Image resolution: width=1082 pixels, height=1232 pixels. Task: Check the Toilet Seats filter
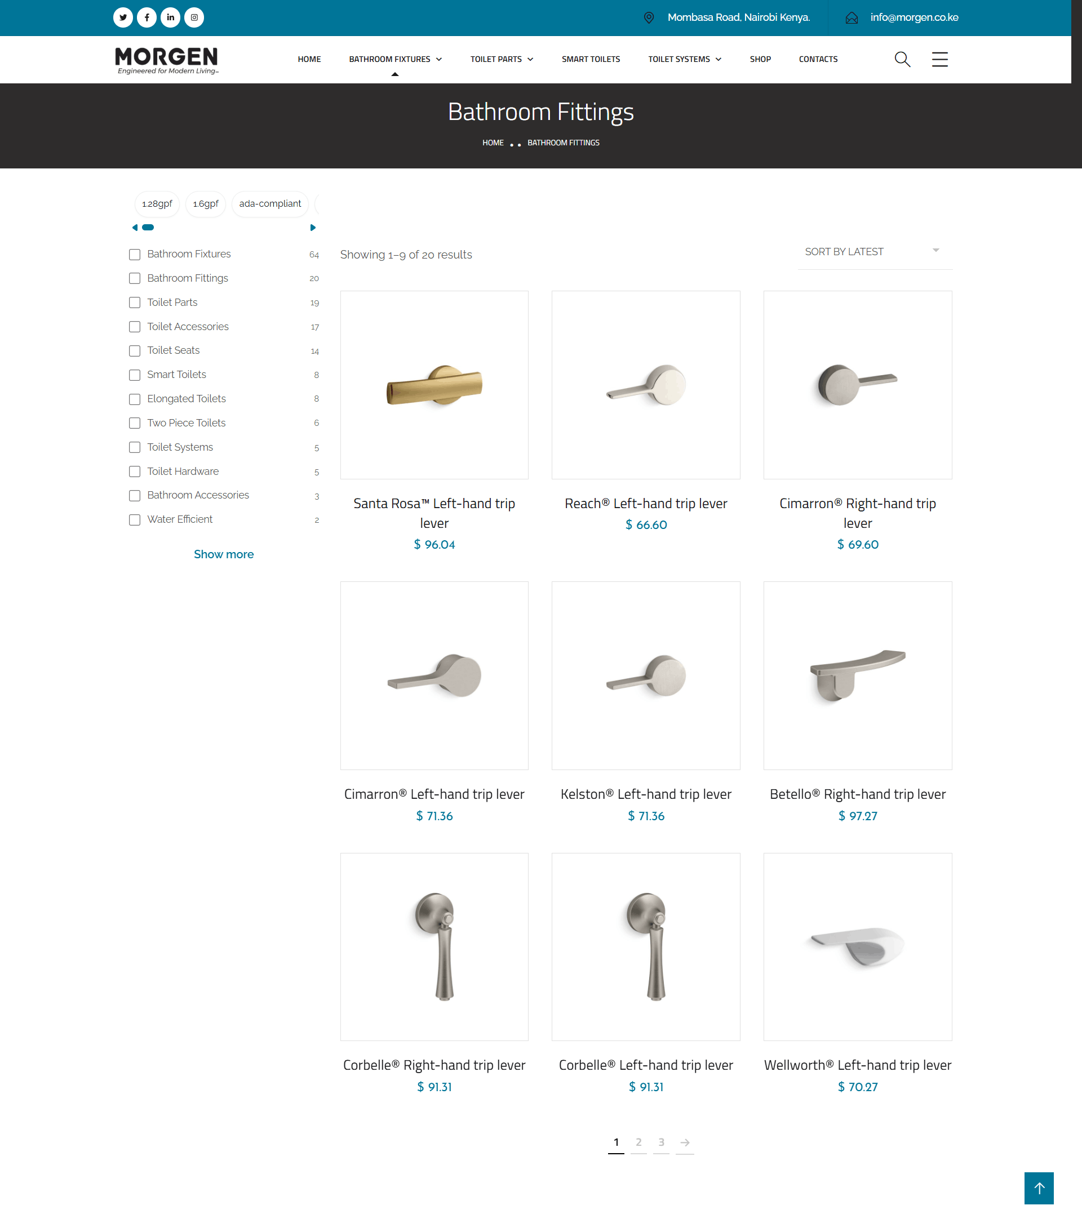pyautogui.click(x=135, y=351)
